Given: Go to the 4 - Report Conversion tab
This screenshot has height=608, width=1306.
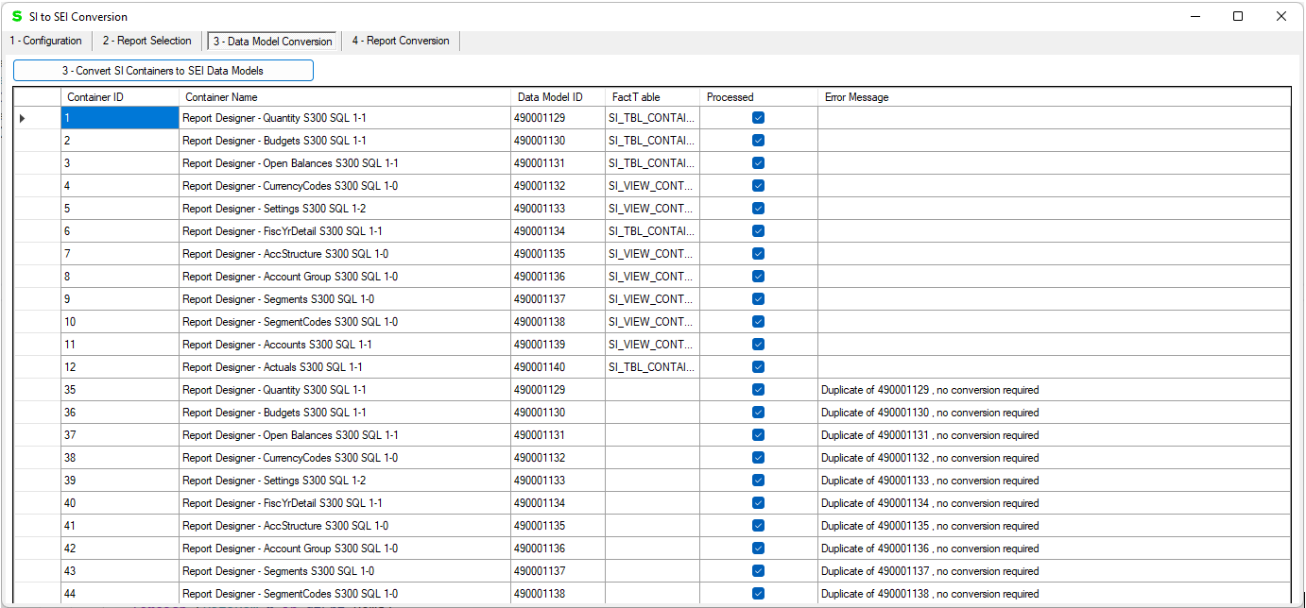Looking at the screenshot, I should (401, 41).
